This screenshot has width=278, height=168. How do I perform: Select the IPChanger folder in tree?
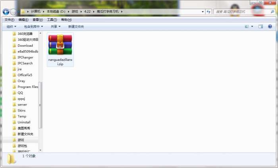(25, 57)
